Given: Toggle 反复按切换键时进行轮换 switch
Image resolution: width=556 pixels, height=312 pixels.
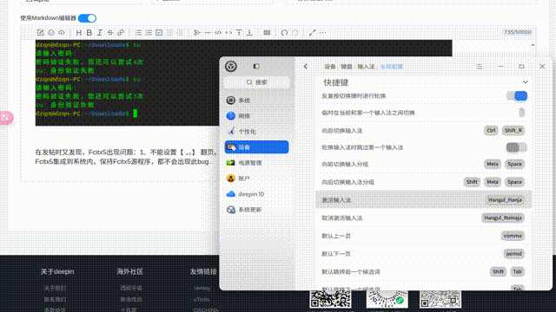Looking at the screenshot, I should point(517,96).
